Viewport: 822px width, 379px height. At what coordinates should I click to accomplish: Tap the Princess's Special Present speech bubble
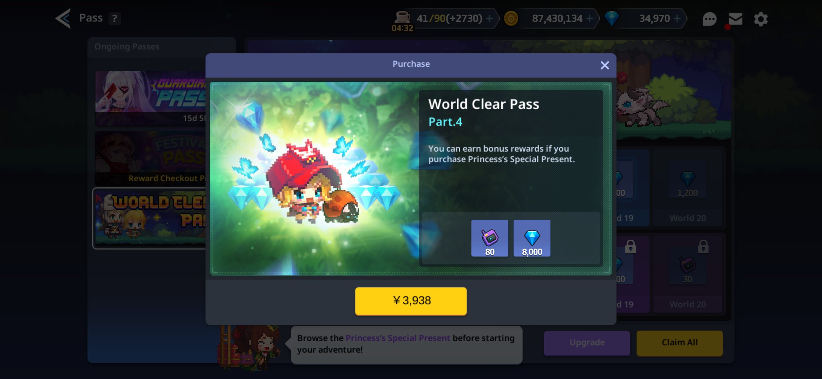click(x=406, y=344)
